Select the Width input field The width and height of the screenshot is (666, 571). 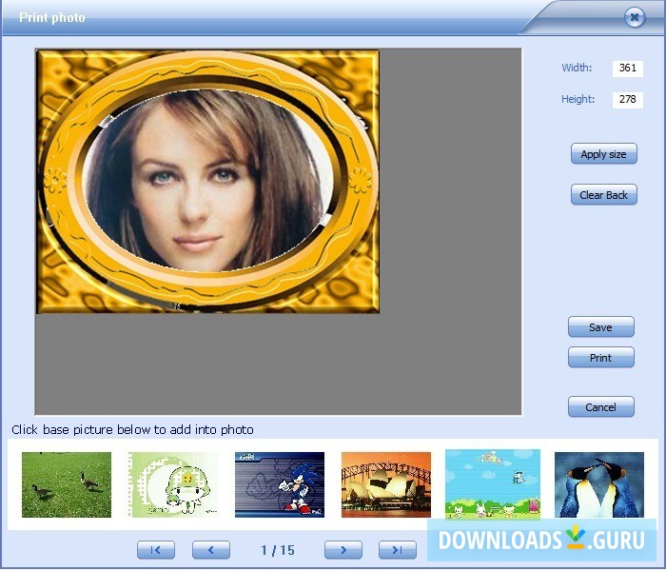(627, 68)
